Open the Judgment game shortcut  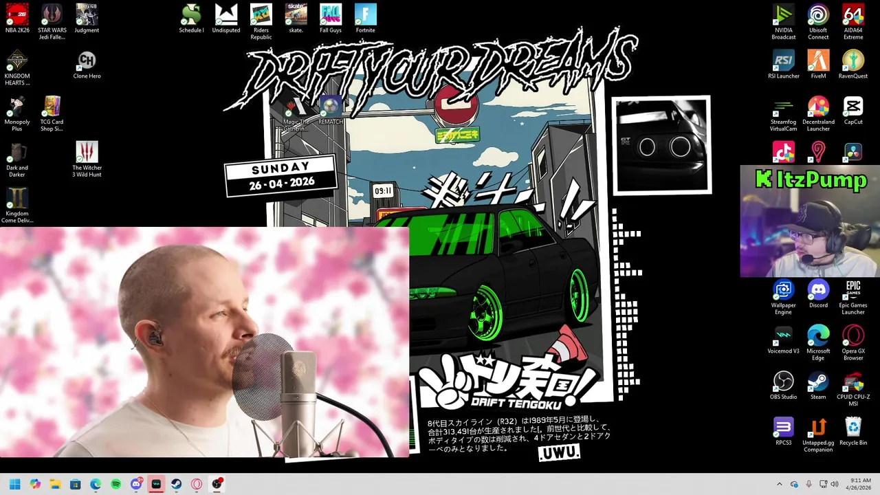[x=87, y=19]
